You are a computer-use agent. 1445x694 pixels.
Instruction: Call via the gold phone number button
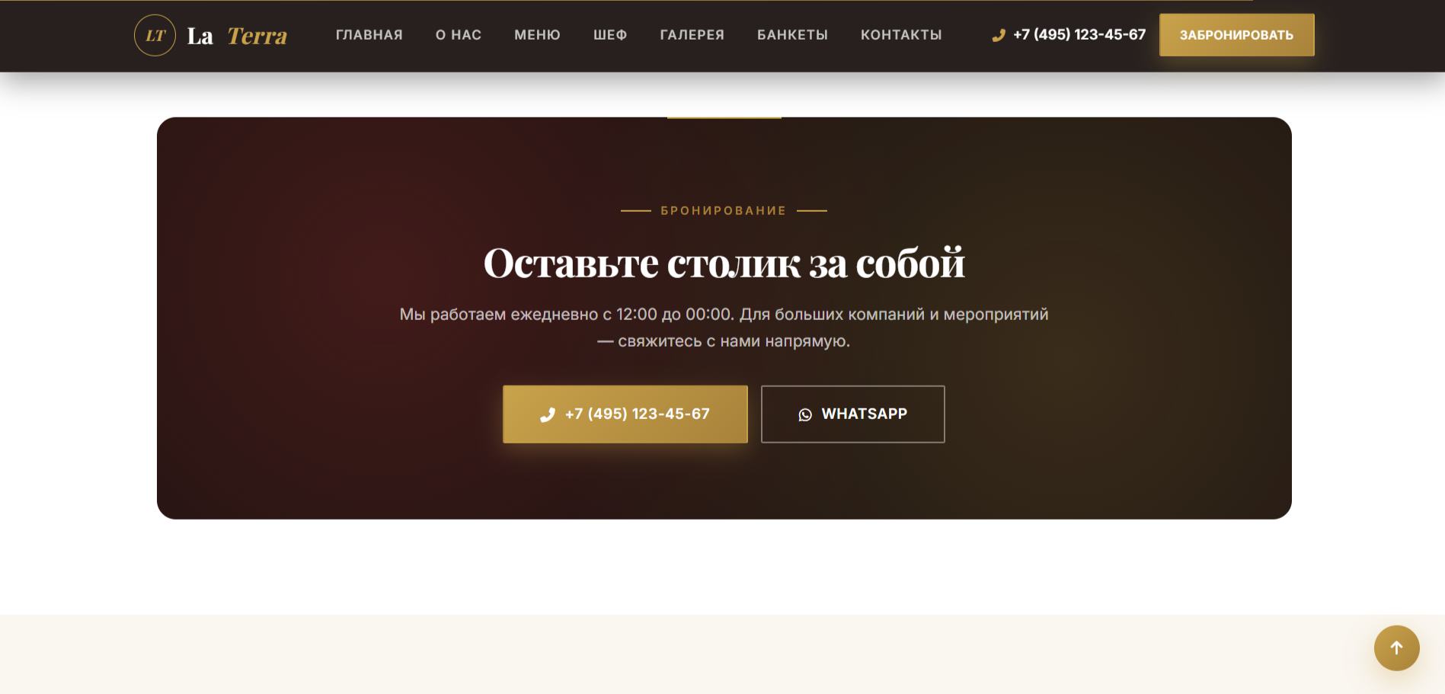click(x=625, y=414)
